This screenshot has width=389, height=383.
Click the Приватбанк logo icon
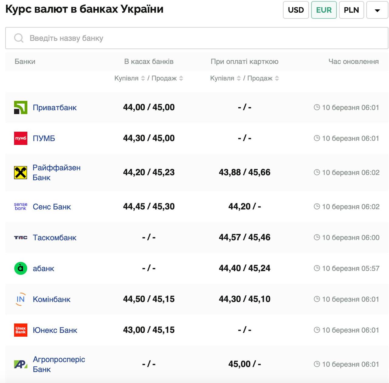[21, 107]
